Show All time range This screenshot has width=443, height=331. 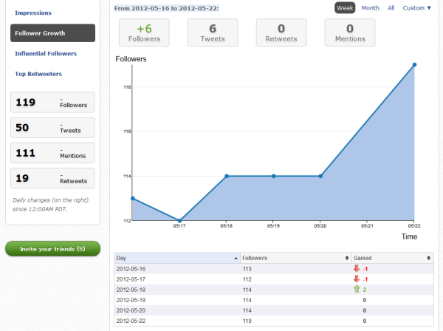391,8
